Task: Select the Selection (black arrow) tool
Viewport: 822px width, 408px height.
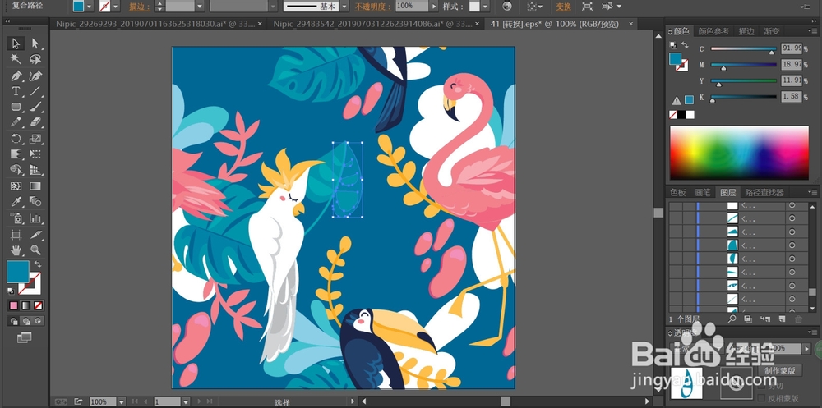Action: (x=16, y=44)
